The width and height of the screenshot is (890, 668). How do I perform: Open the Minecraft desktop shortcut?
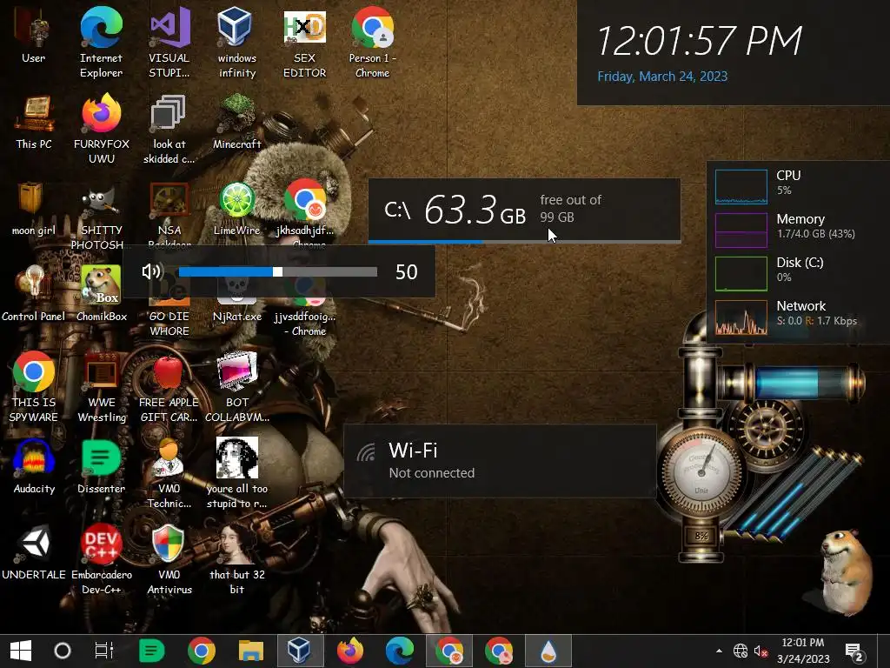pos(236,122)
